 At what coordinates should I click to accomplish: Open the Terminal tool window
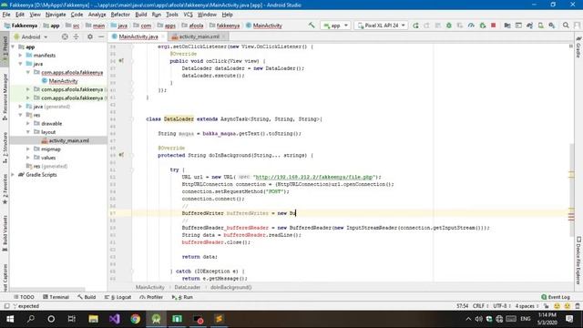click(56, 297)
